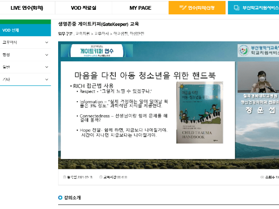The image size is (279, 209).
Task: Click the registration date calendar icon
Action: point(65,177)
